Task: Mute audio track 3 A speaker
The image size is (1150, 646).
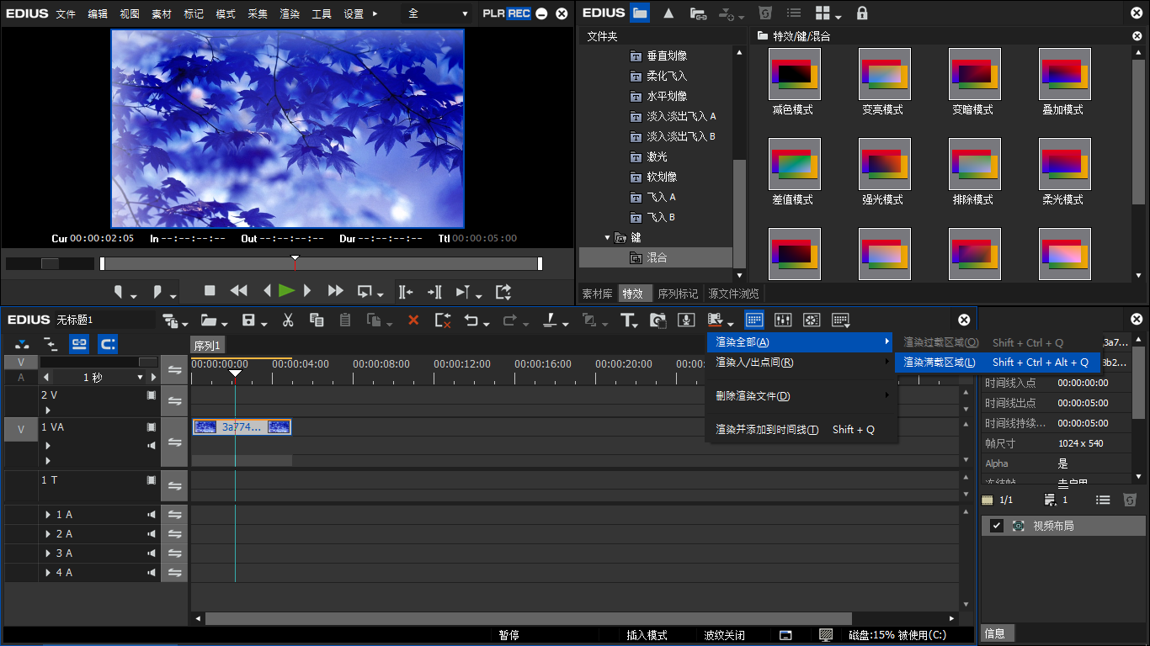Action: point(152,553)
